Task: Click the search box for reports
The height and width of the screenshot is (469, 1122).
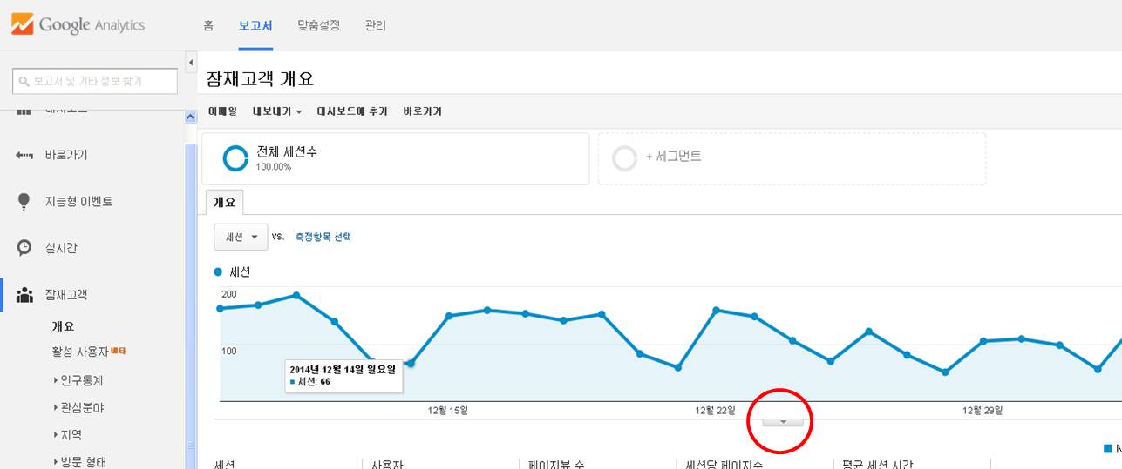Action: click(95, 81)
